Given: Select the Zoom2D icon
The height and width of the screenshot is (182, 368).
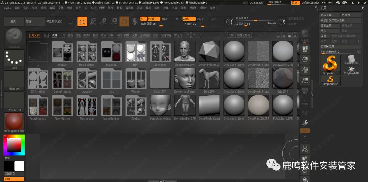Looking at the screenshot, I should pos(305,60).
